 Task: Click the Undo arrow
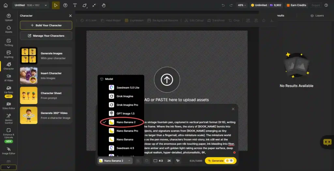(x=223, y=5)
